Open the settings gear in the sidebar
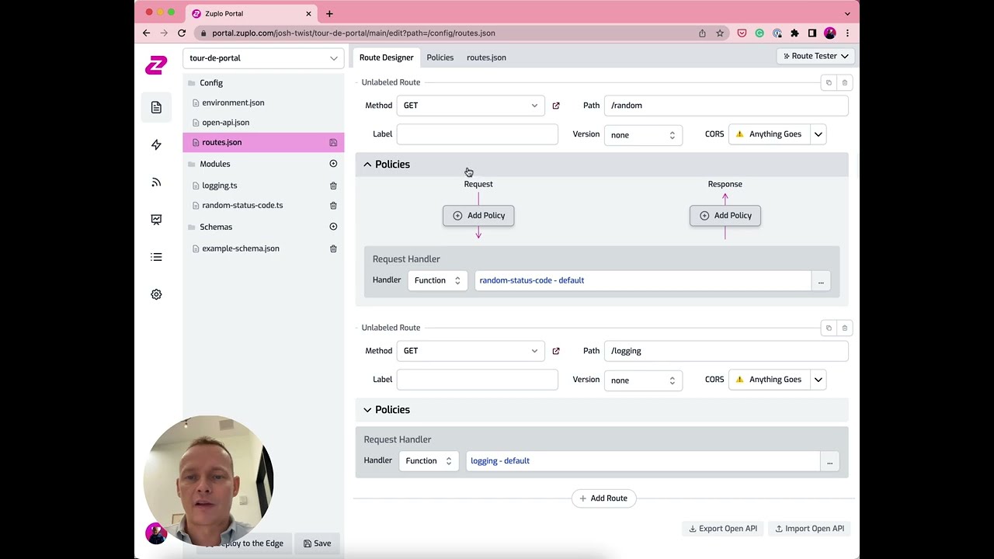Screen dimensions: 994x559 (156, 294)
